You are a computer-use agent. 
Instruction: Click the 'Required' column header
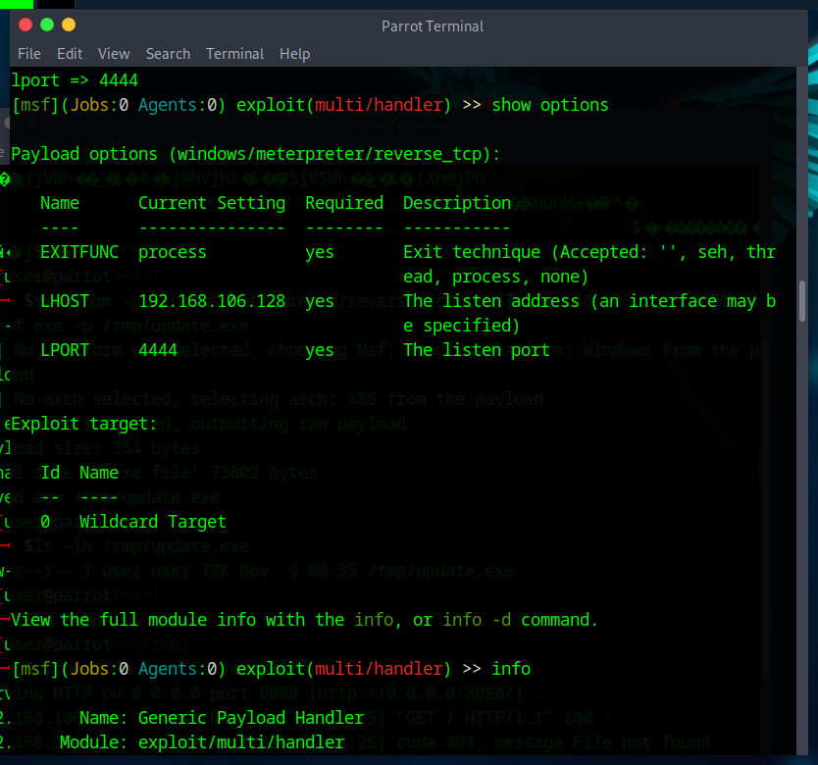click(x=344, y=203)
